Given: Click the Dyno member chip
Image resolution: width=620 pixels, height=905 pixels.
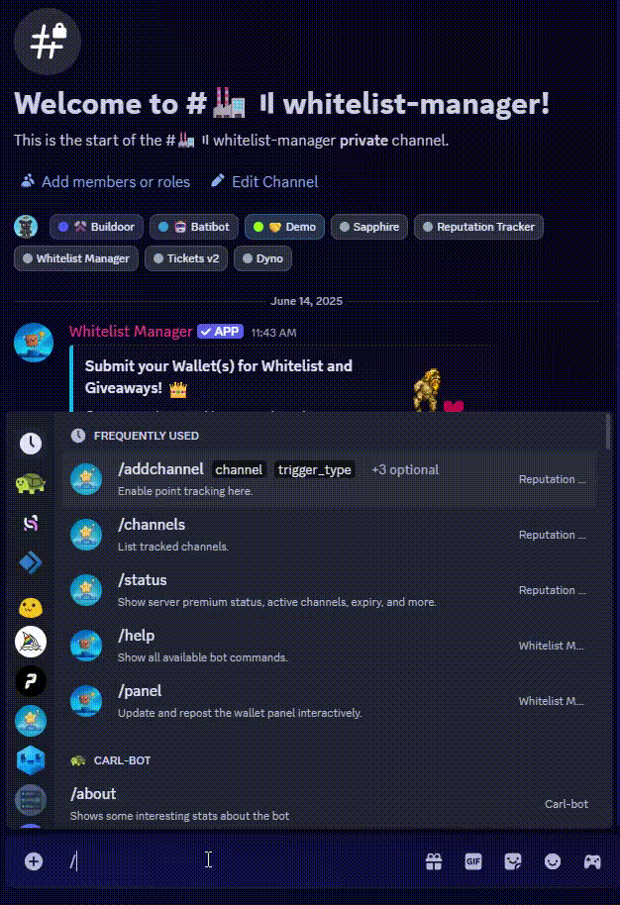Looking at the screenshot, I should 262,258.
